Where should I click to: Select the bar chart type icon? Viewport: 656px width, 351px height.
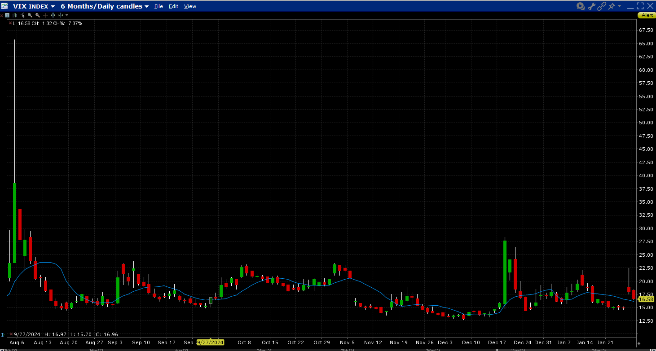tap(14, 15)
